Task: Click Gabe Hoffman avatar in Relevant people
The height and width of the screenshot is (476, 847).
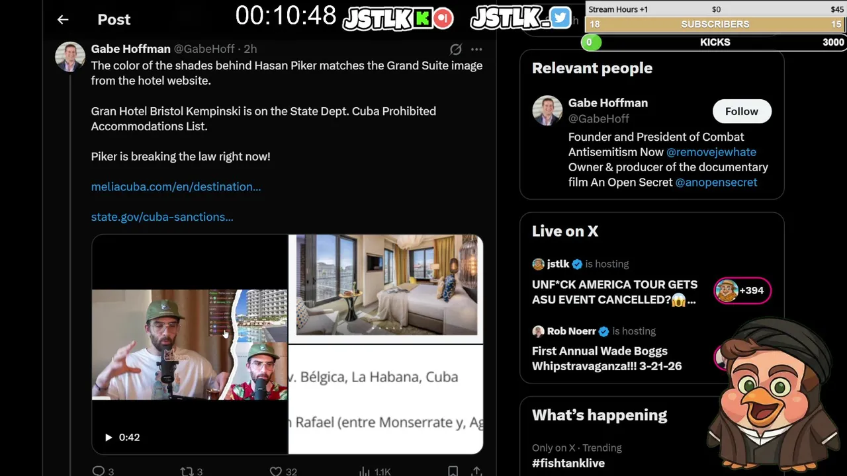Action: pos(547,111)
